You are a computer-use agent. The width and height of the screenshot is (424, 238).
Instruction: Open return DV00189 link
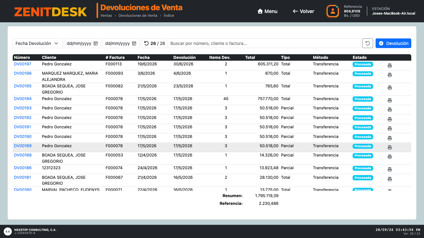pyautogui.click(x=23, y=146)
